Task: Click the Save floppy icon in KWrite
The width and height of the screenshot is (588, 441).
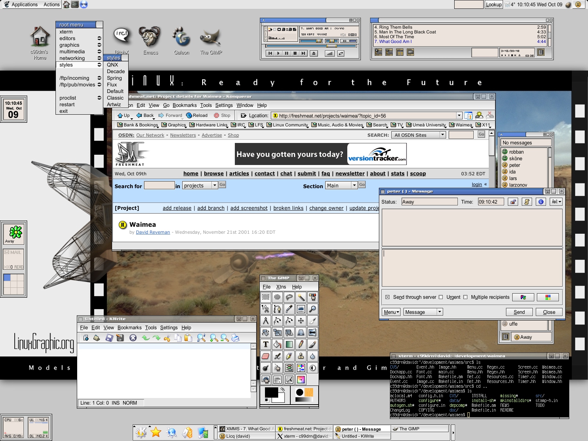Action: 109,338
